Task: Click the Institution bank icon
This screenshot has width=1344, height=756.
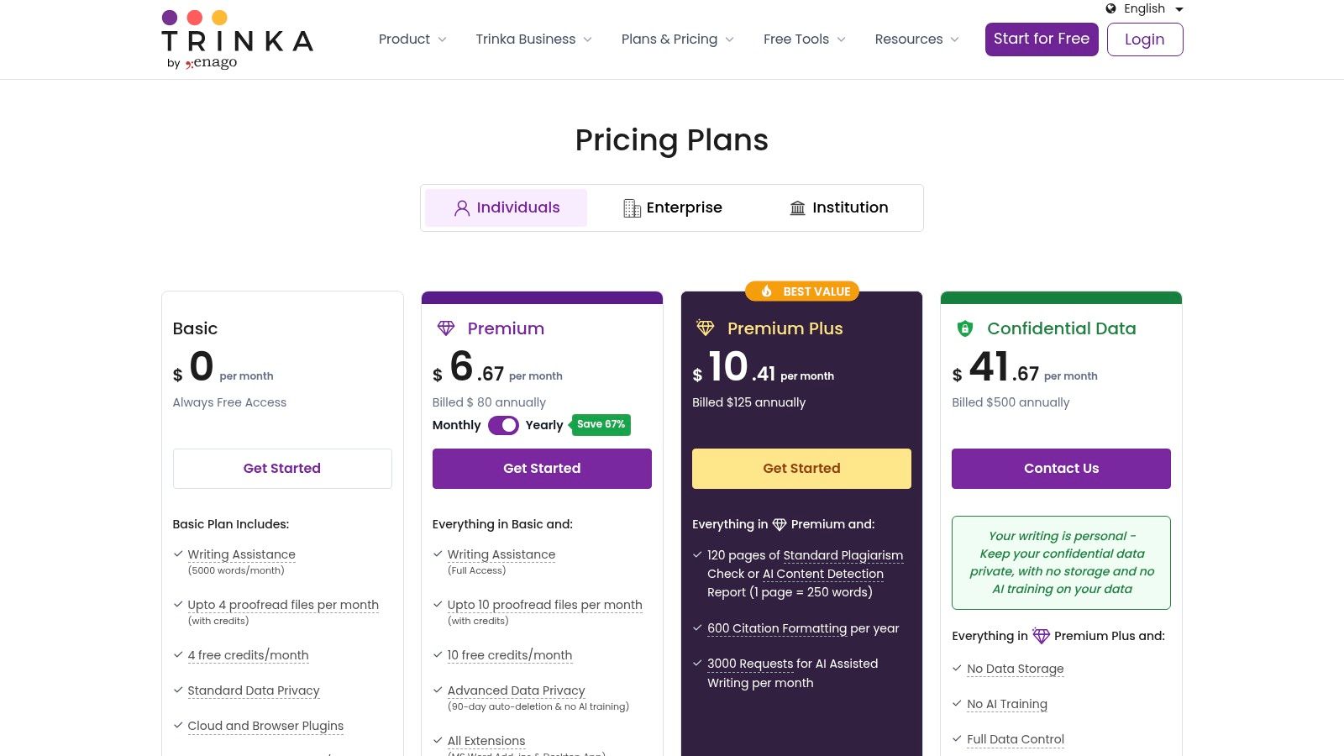Action: click(x=797, y=208)
